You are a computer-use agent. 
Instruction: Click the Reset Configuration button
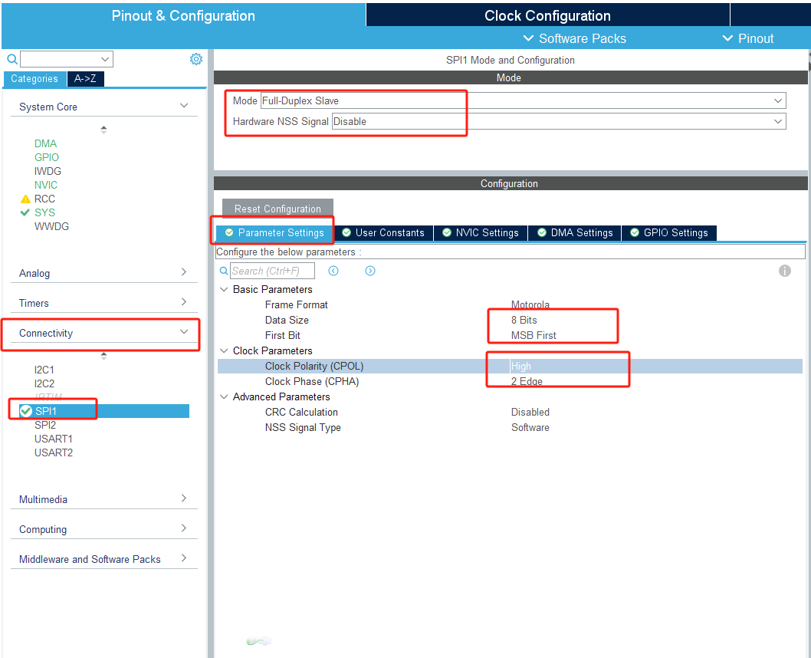[277, 209]
